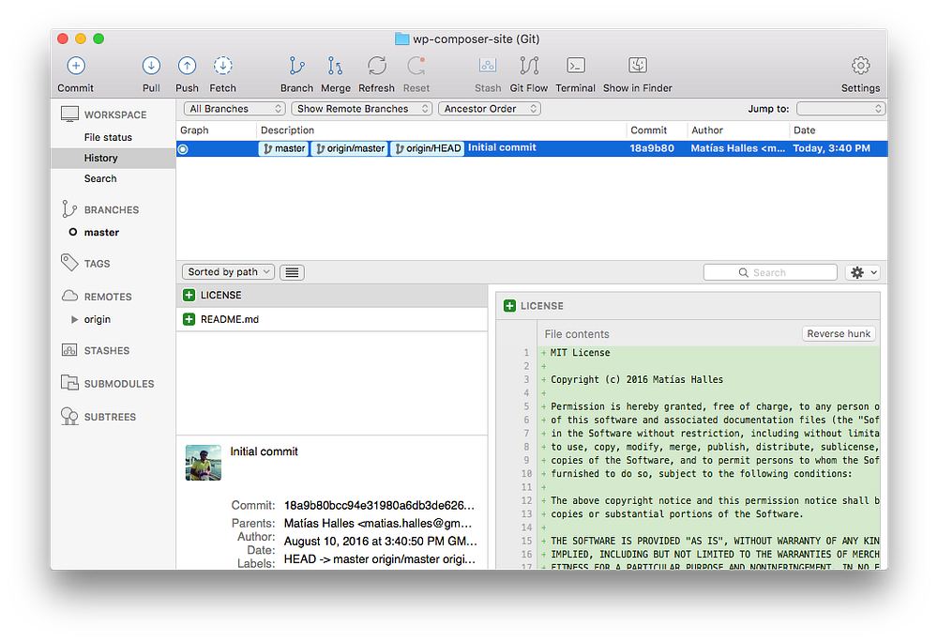Click the folder icon in window title

tap(402, 38)
